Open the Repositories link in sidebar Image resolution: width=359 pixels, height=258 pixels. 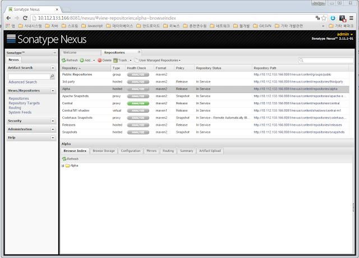click(19, 99)
